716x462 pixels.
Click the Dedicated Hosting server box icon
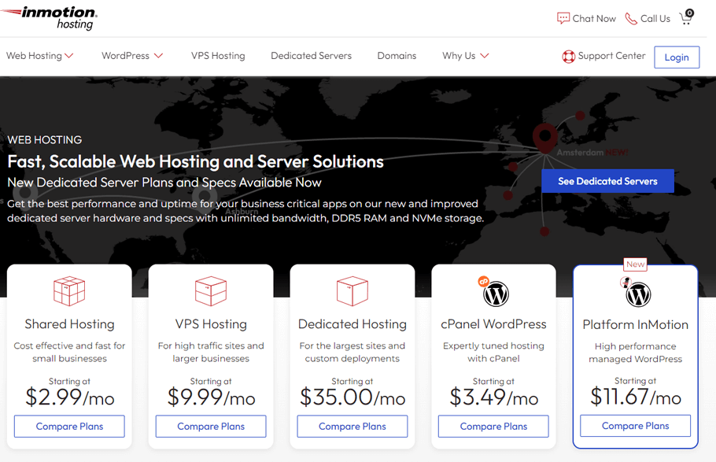pyautogui.click(x=352, y=290)
